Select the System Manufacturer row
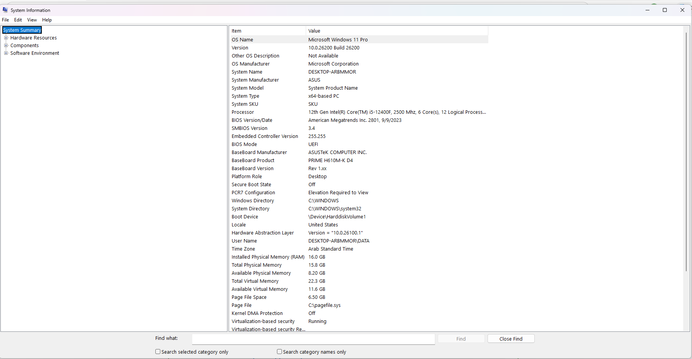This screenshot has height=359, width=692. (x=359, y=80)
